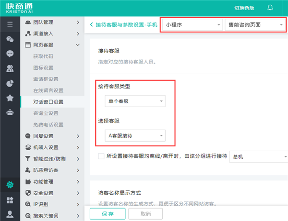Enable offline fallback group reception checkbox
288x221 pixels.
point(101,156)
